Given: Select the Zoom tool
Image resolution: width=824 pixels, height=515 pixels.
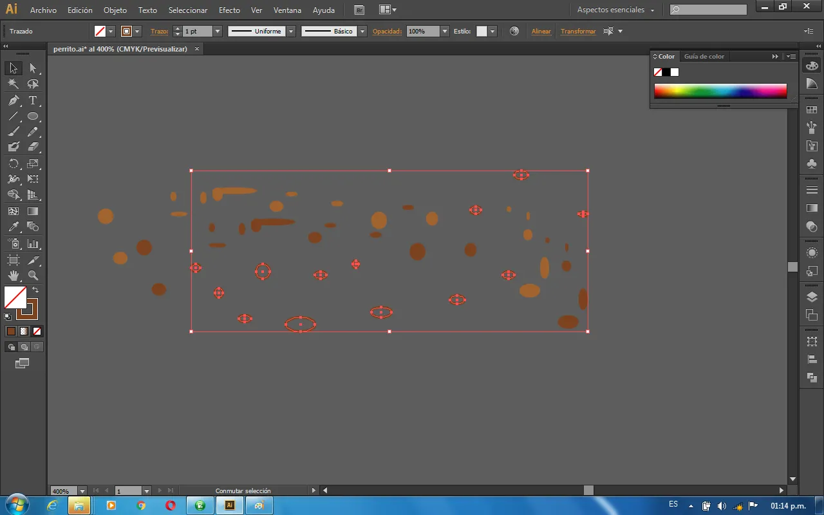Looking at the screenshot, I should pos(33,276).
